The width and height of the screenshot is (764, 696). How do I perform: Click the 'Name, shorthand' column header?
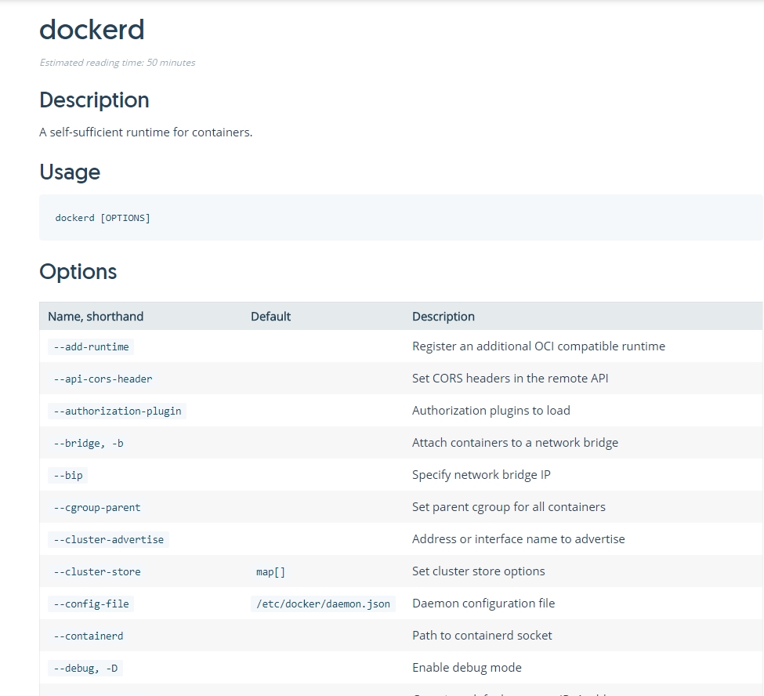[96, 317]
